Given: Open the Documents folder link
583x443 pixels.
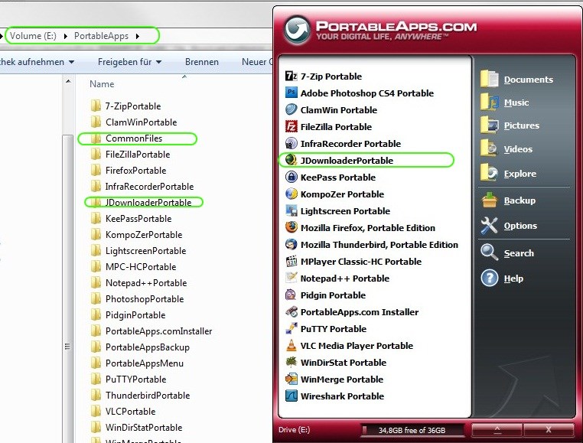Looking at the screenshot, I should click(x=529, y=80).
